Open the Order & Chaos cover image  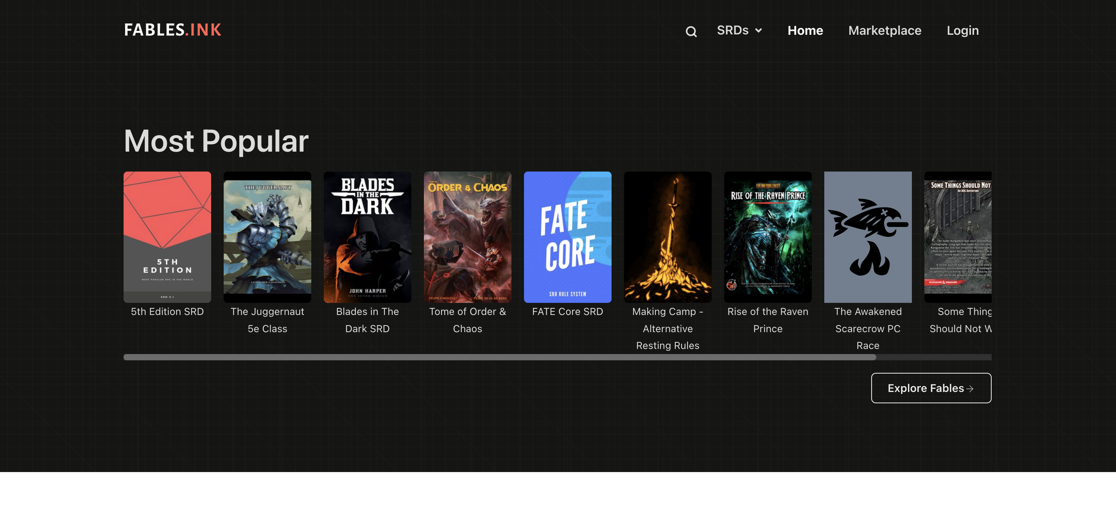[x=467, y=237]
